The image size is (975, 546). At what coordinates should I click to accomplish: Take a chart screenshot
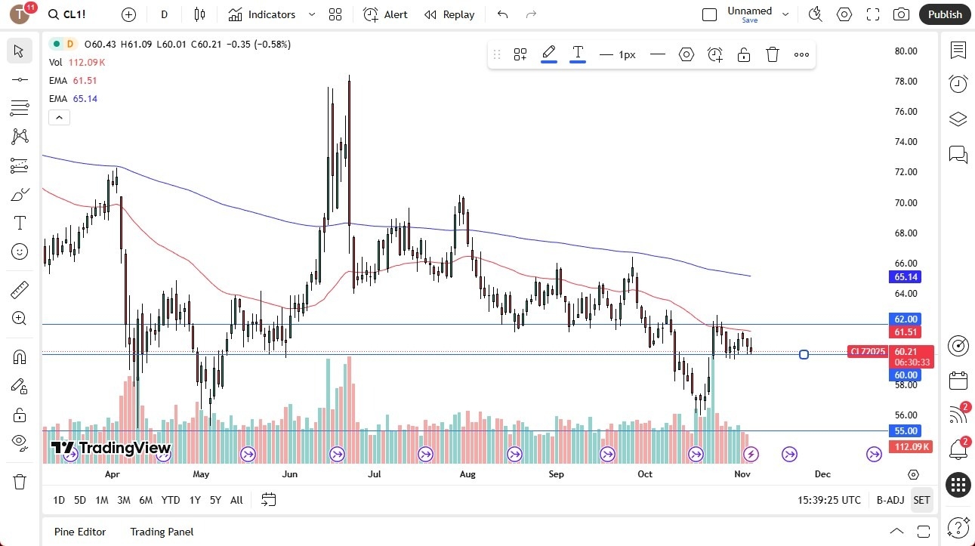902,14
